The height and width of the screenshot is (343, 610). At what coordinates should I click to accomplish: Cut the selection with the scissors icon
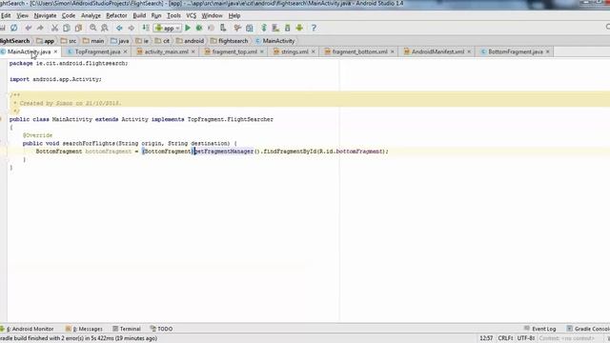pos(55,28)
